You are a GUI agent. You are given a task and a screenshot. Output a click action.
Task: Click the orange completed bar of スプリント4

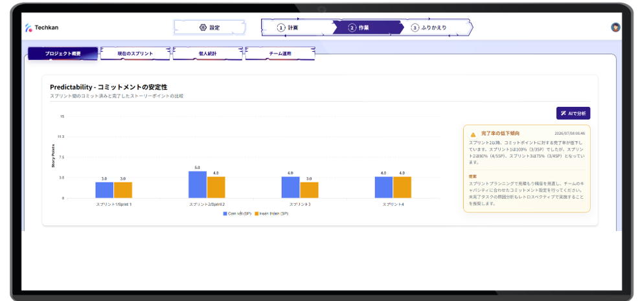point(402,188)
